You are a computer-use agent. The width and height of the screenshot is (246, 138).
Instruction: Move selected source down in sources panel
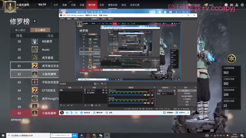[99, 105]
